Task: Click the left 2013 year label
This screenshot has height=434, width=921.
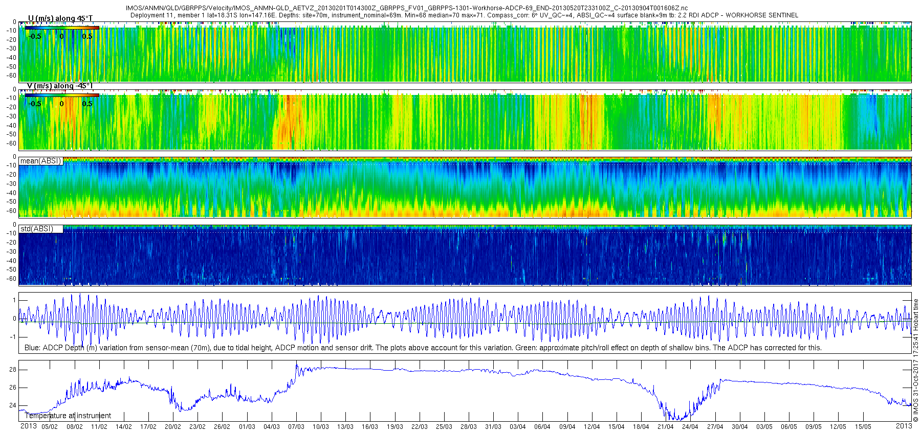Action: coord(28,426)
